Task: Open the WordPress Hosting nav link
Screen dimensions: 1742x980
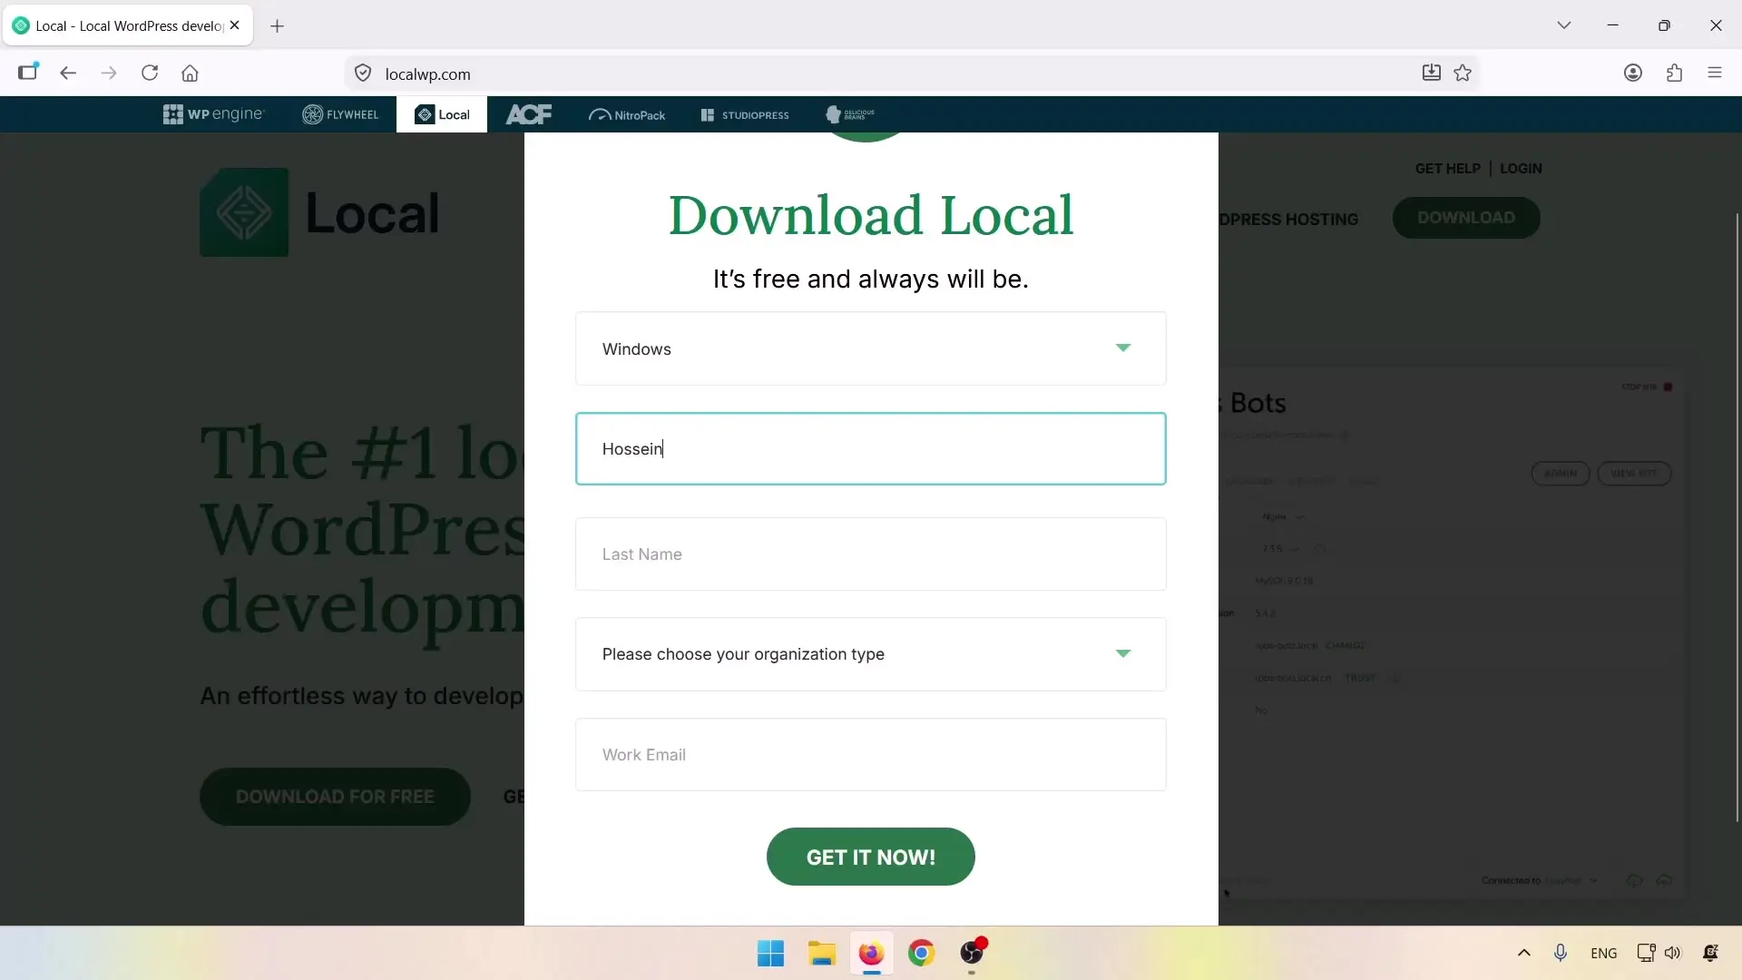Action: point(1288,220)
